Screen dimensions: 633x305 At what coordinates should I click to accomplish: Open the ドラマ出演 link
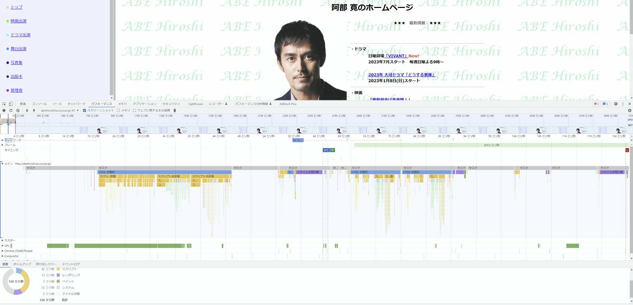pos(21,35)
